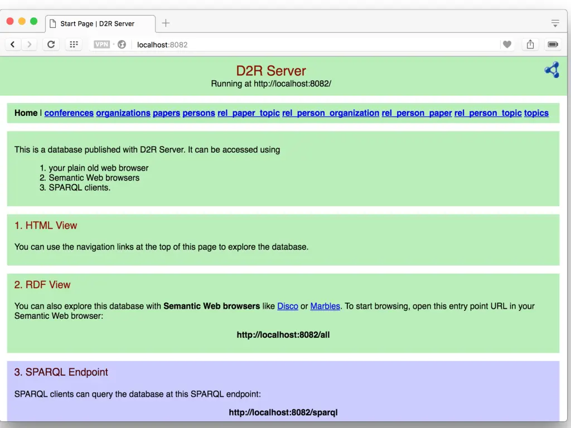
Task: Click the share page icon
Action: point(530,45)
